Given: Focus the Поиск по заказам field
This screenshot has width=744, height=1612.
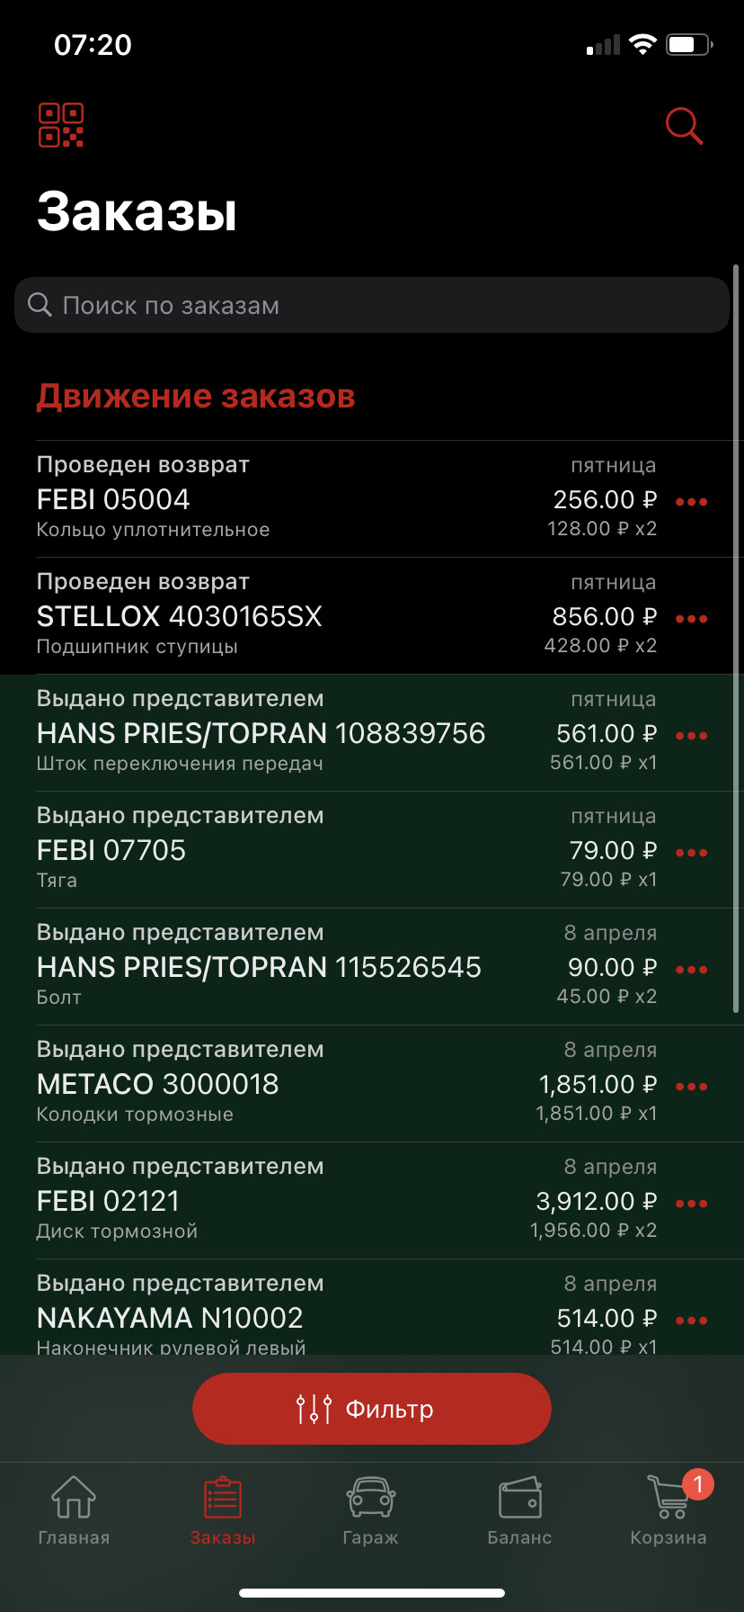Looking at the screenshot, I should pos(371,305).
